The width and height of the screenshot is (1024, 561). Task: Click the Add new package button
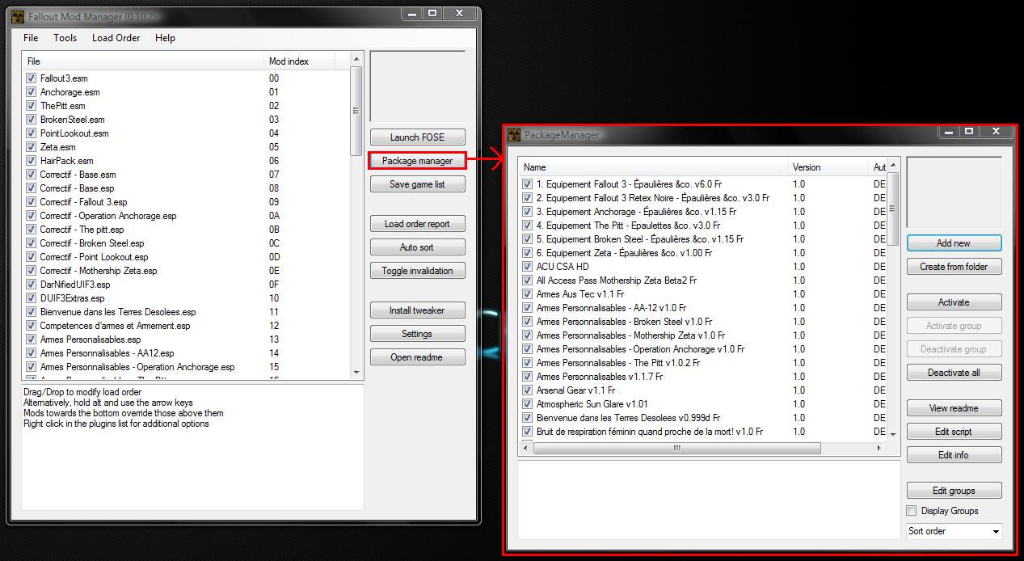click(954, 243)
